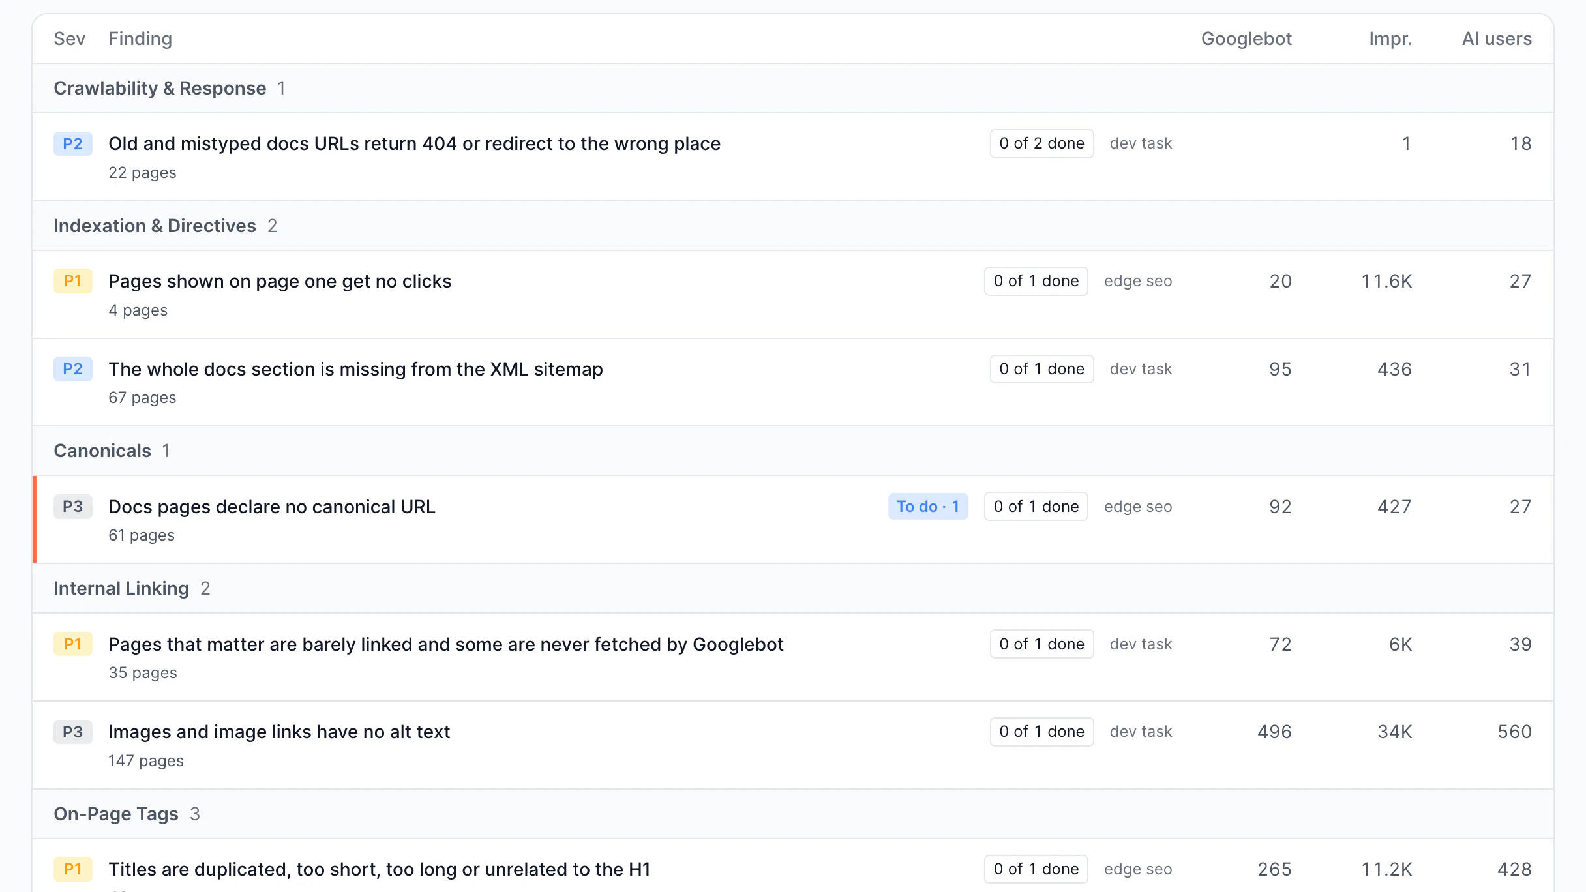Open 'The whole docs section is missing from the XML sitemap'
Screen dimensions: 1586x892
(x=355, y=369)
